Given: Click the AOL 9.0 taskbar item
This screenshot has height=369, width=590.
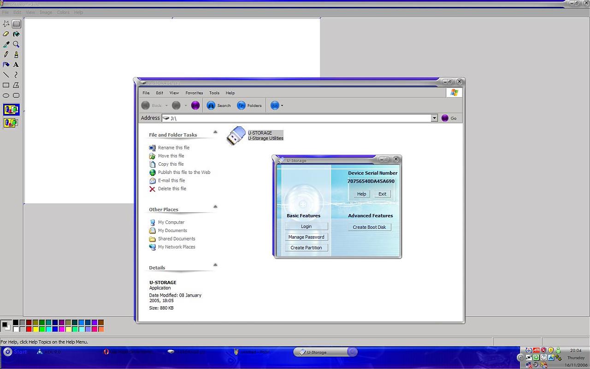Looking at the screenshot, I should click(49, 352).
